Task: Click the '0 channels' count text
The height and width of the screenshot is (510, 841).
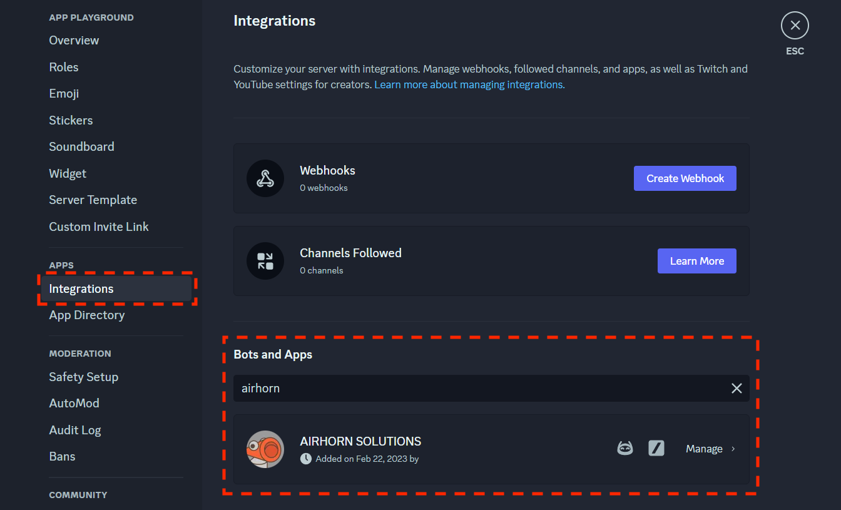Action: click(x=321, y=270)
